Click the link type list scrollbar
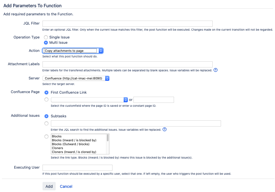 108,144
